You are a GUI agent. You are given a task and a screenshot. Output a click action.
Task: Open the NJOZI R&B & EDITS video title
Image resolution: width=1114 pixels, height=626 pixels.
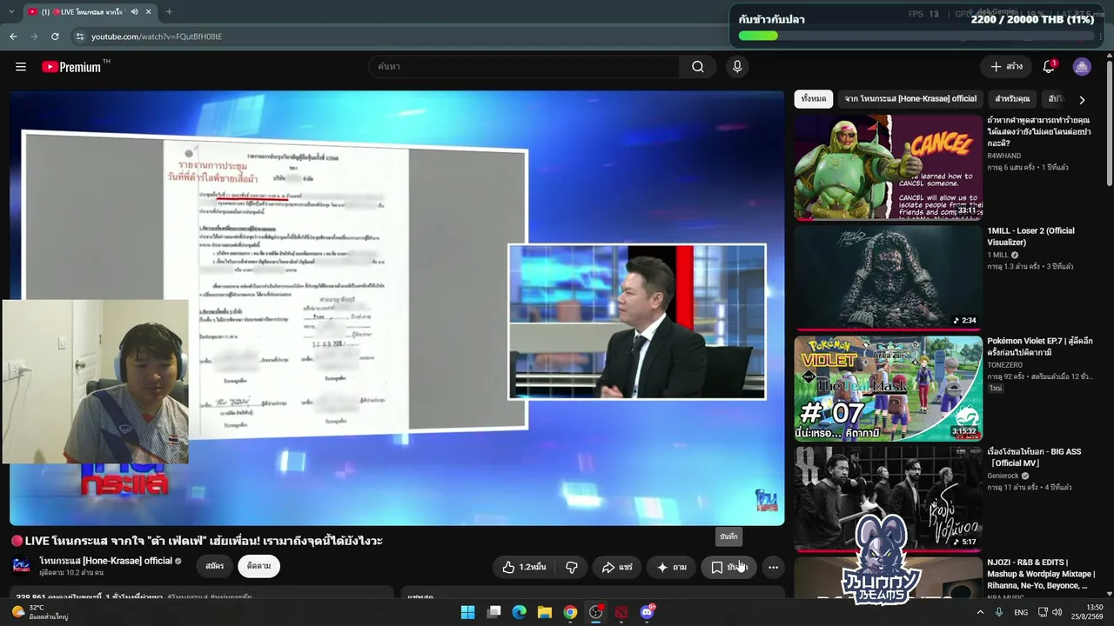coord(1041,574)
